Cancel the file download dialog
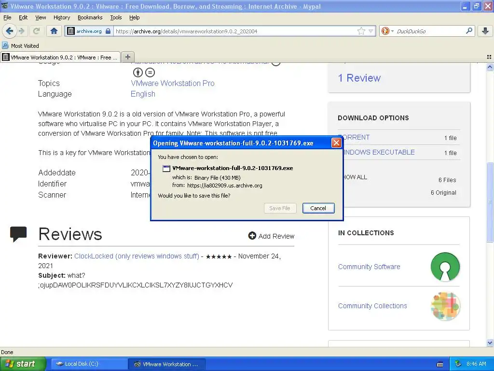The image size is (494, 371). pyautogui.click(x=318, y=208)
